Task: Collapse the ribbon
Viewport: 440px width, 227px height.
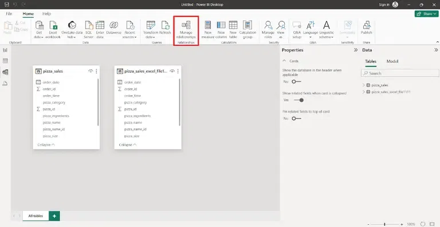Action: [437, 42]
